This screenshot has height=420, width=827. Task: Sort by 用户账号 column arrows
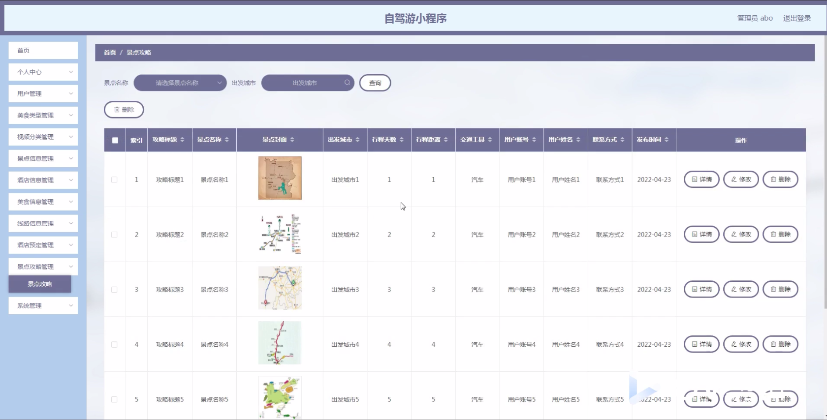point(534,140)
